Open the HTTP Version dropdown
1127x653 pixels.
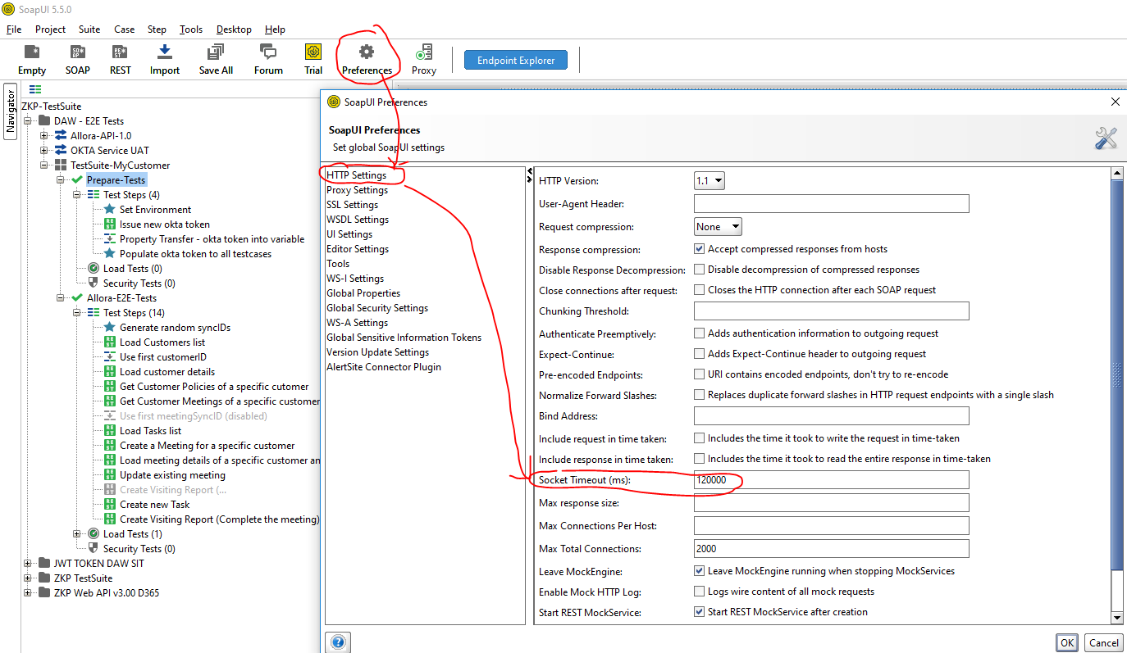pyautogui.click(x=710, y=181)
